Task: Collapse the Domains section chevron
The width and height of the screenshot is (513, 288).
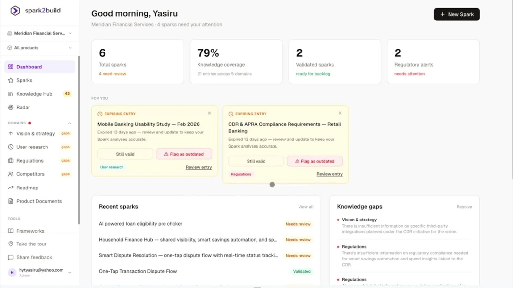Action: tap(70, 123)
